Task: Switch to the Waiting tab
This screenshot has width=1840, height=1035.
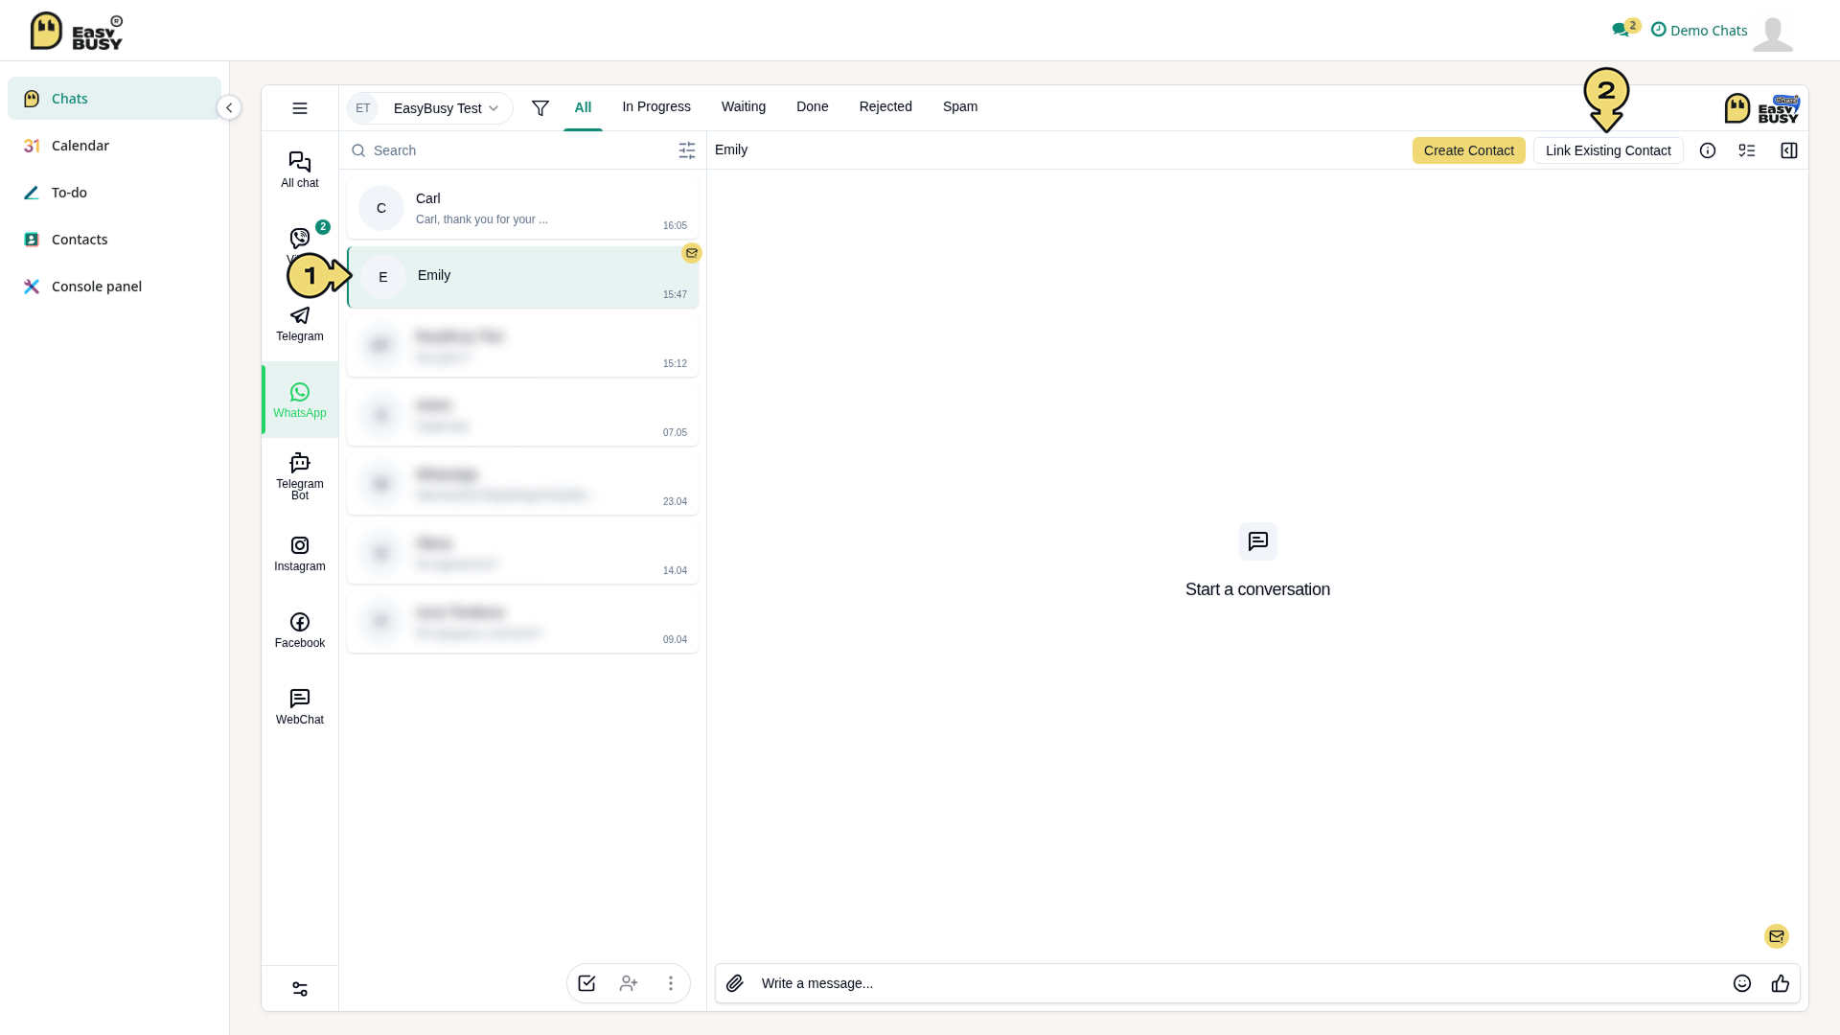Action: tap(744, 106)
